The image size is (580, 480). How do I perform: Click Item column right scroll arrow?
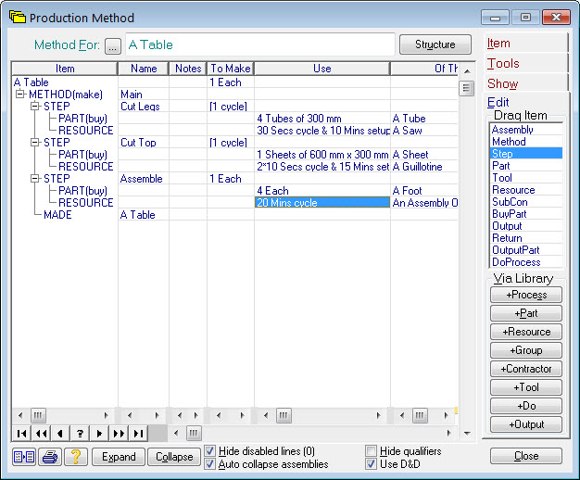point(107,415)
